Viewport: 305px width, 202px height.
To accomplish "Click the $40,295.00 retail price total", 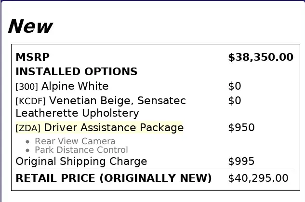I will pos(258,178).
